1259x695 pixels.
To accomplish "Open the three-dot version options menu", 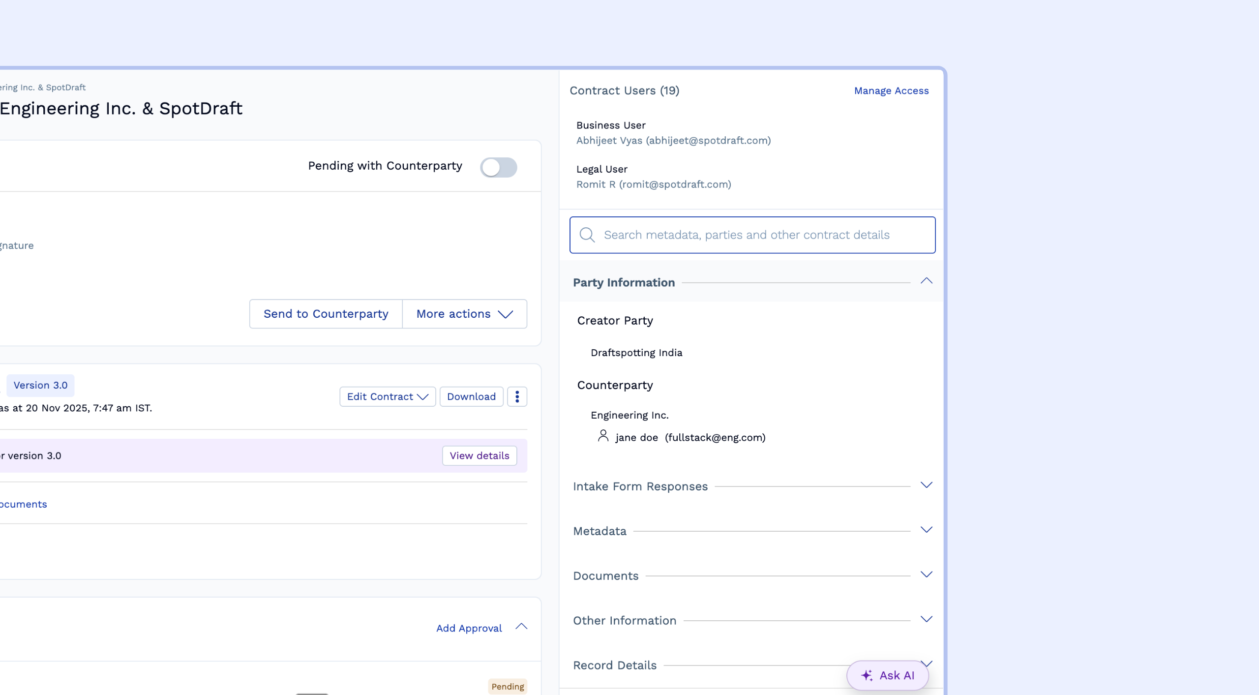I will coord(517,396).
